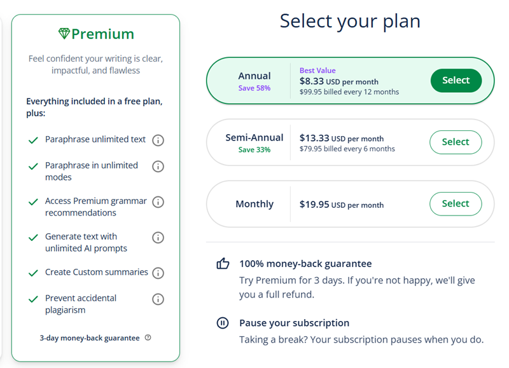Select the Annual plan button
509x368 pixels.
(x=456, y=81)
